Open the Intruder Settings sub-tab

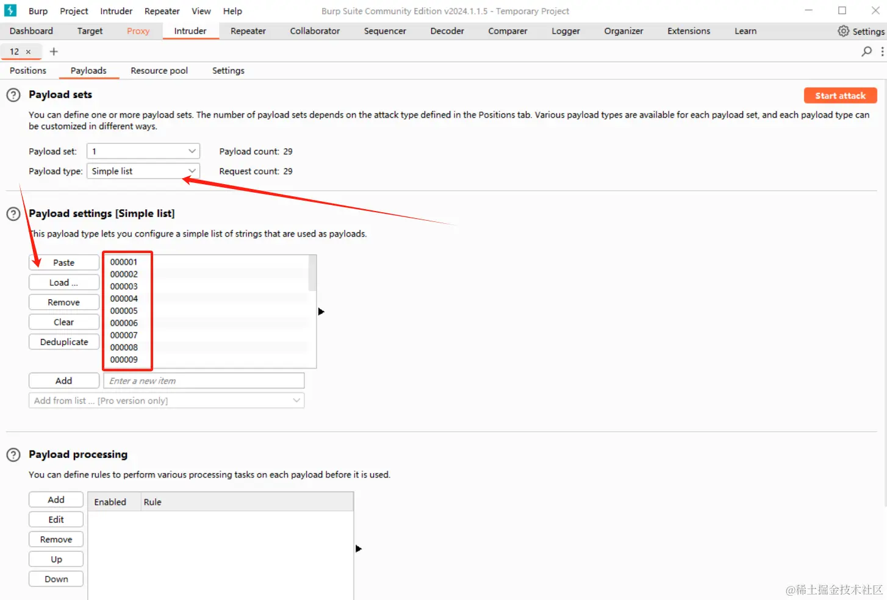click(x=228, y=71)
